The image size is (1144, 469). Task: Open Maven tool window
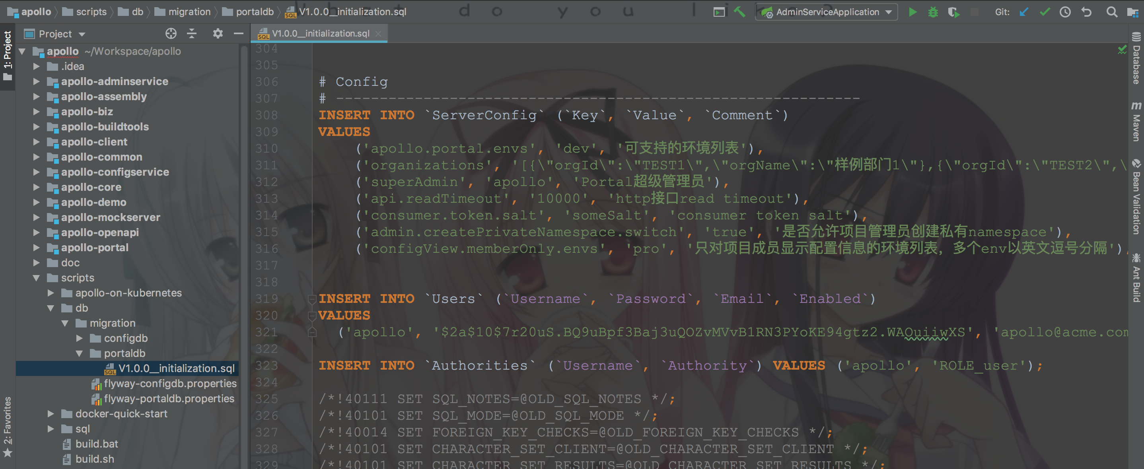tap(1136, 121)
